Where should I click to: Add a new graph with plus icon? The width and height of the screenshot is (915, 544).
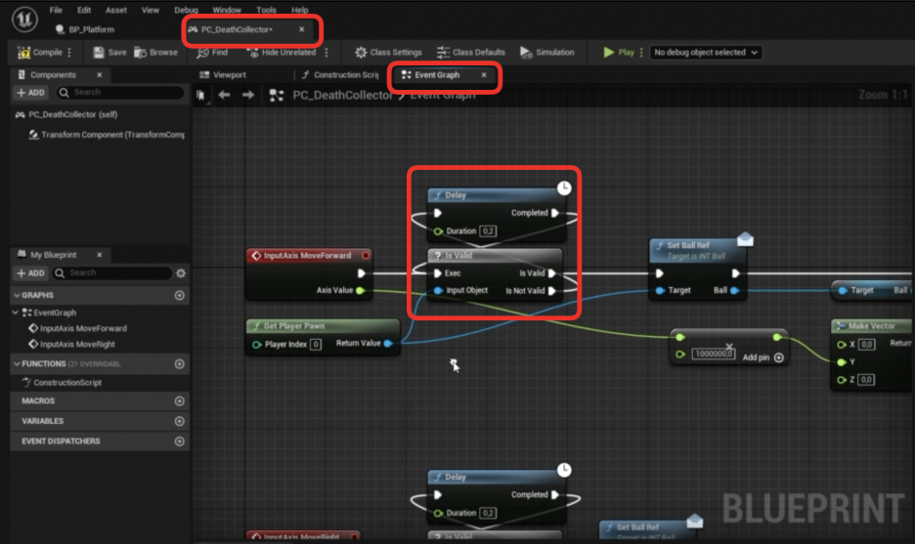click(x=179, y=296)
